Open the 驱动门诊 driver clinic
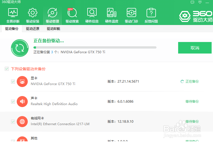Image resolution: width=213 pixels, height=143 pixels. [x=131, y=16]
